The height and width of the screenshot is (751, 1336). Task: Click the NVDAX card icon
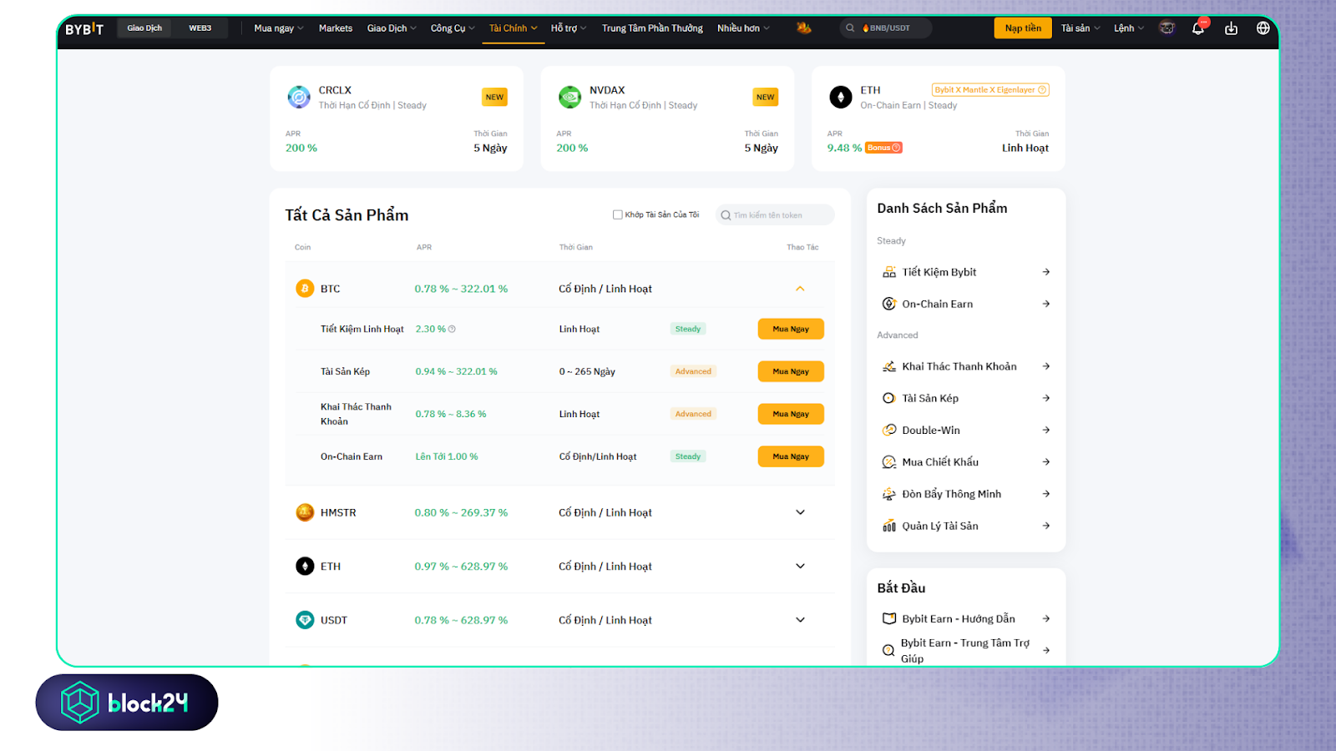(x=569, y=97)
